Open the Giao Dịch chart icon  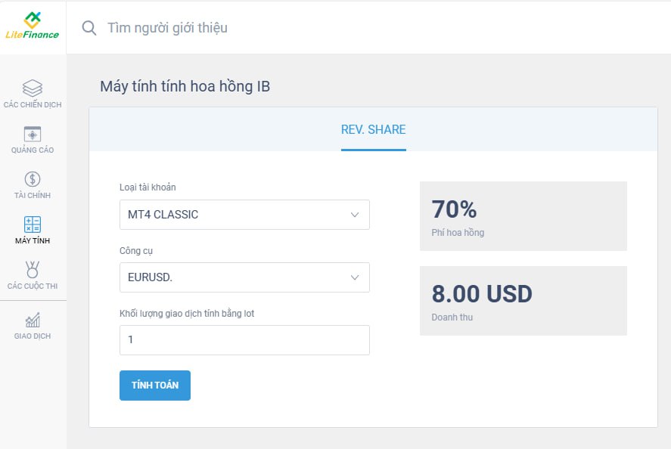[33, 320]
